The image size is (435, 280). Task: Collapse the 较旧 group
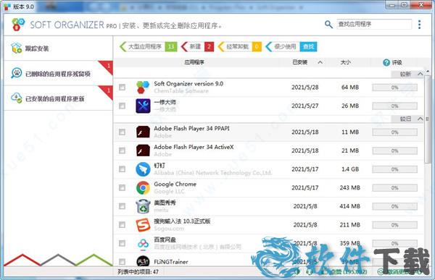tap(420, 119)
